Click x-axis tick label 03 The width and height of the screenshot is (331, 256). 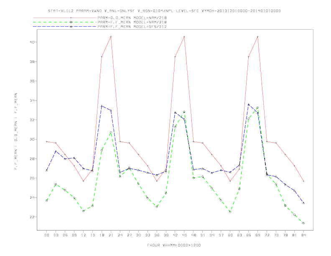pyautogui.click(x=56, y=235)
